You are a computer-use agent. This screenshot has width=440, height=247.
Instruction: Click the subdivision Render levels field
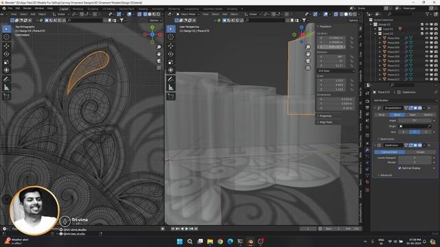(415, 162)
